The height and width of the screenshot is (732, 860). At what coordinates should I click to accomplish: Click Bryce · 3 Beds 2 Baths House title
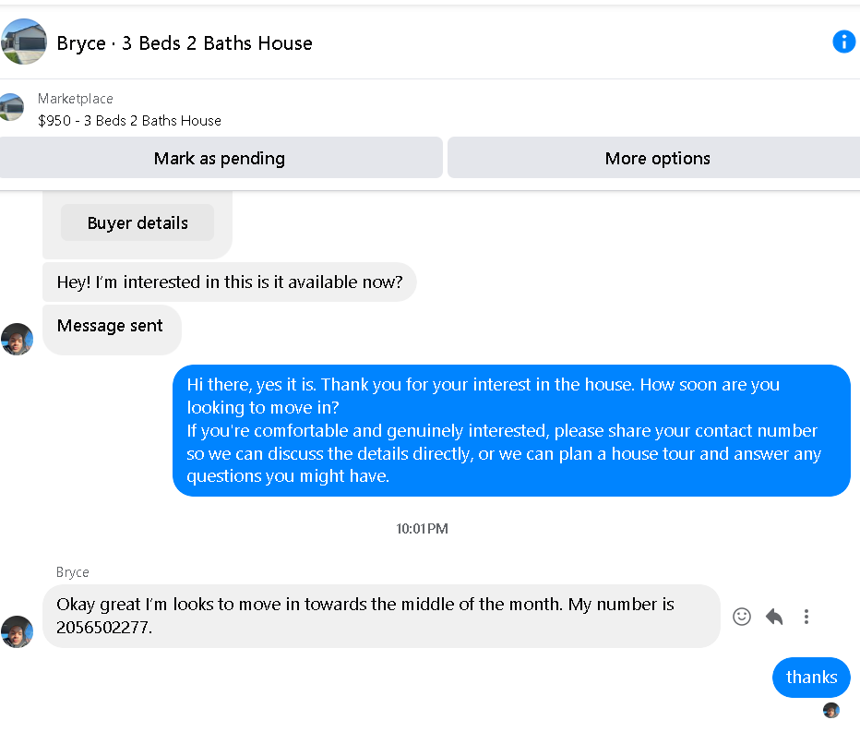coord(185,42)
